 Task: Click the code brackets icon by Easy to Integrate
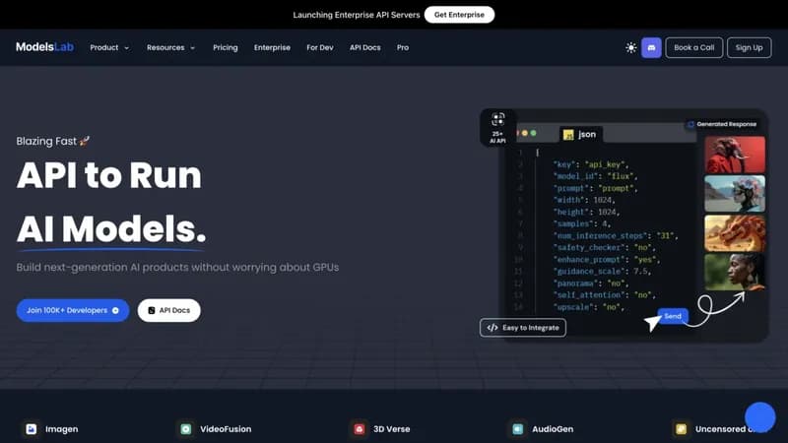click(x=492, y=328)
